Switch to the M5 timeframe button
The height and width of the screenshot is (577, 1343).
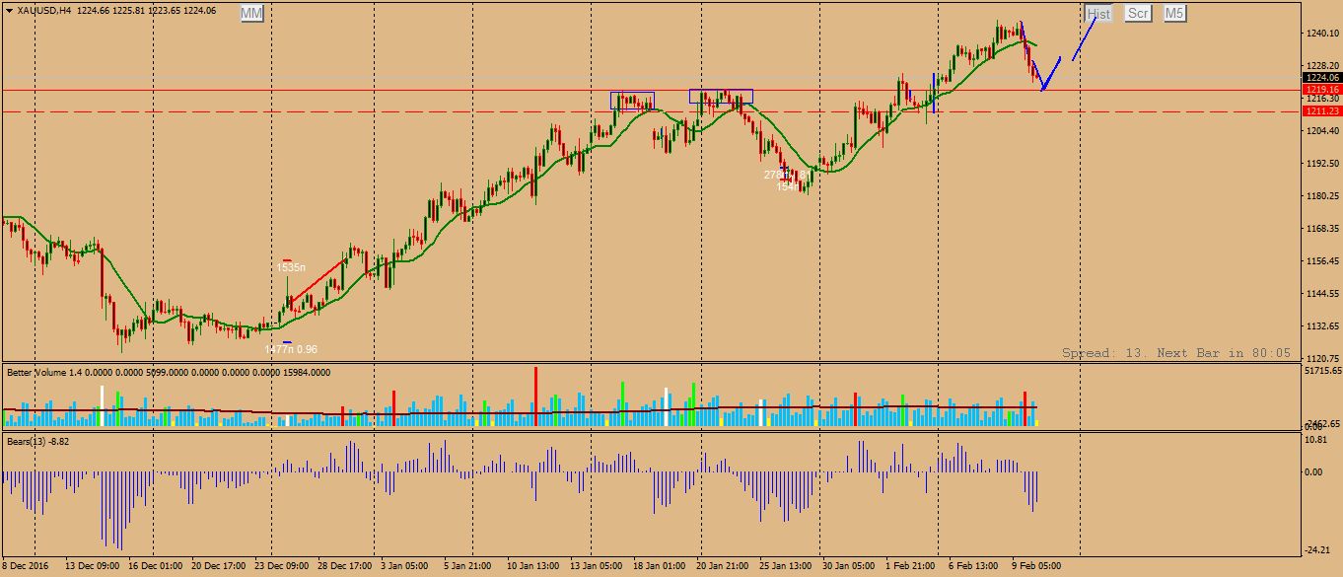click(1173, 13)
